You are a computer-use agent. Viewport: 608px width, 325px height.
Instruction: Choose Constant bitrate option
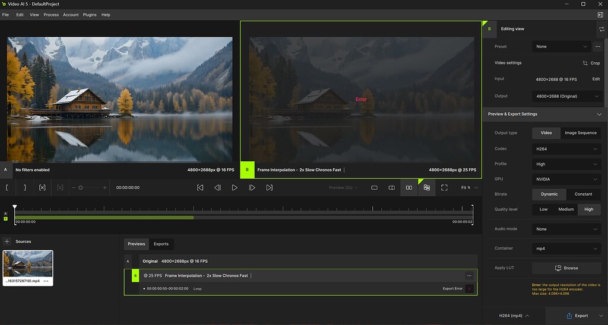click(x=583, y=194)
